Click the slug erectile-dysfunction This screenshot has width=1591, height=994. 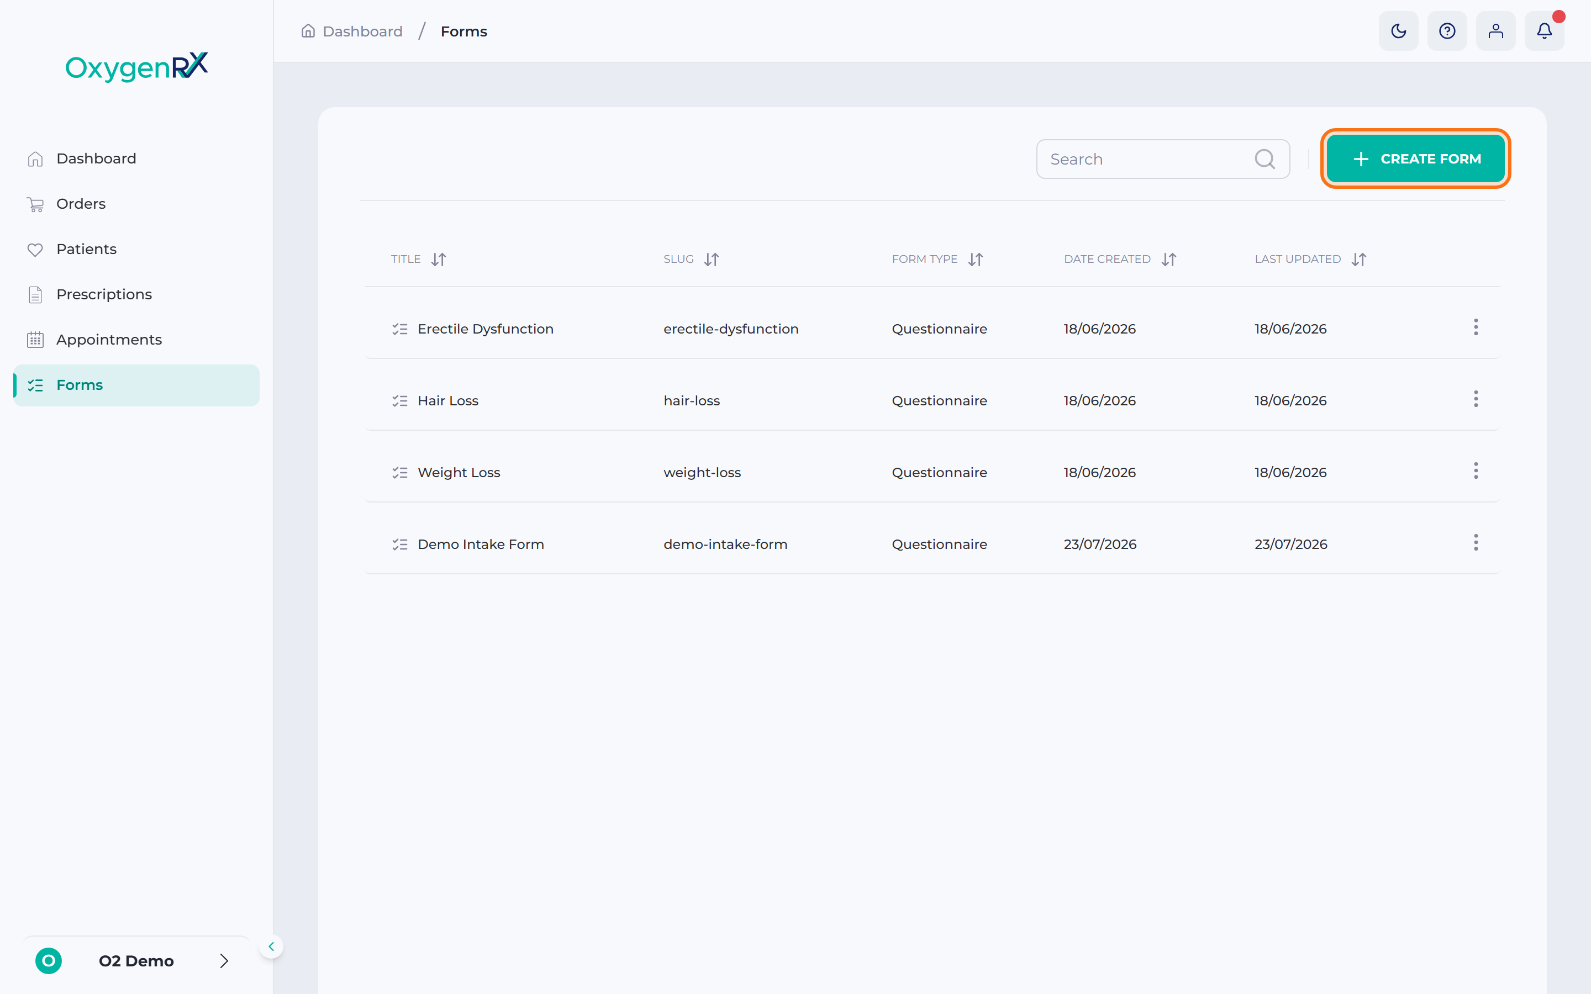(730, 329)
